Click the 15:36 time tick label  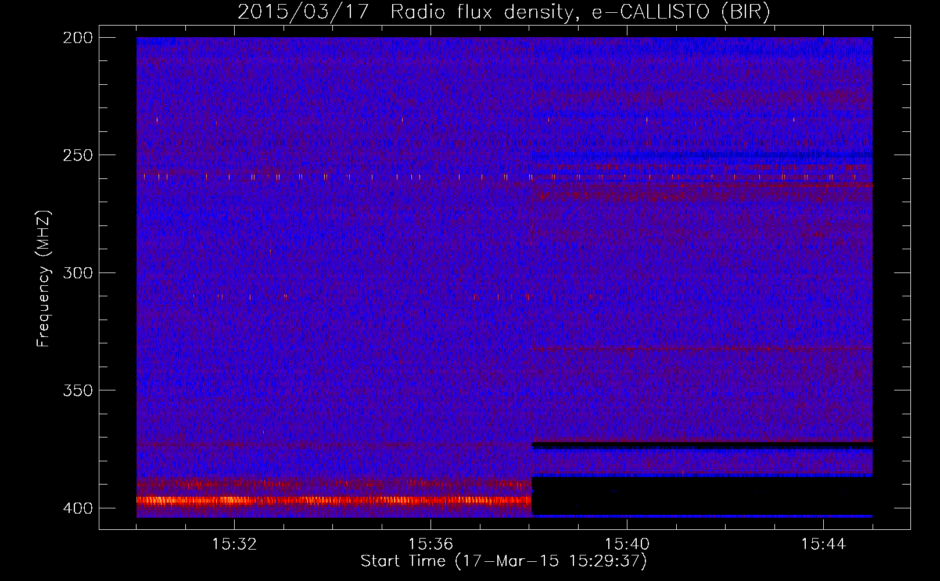(430, 544)
